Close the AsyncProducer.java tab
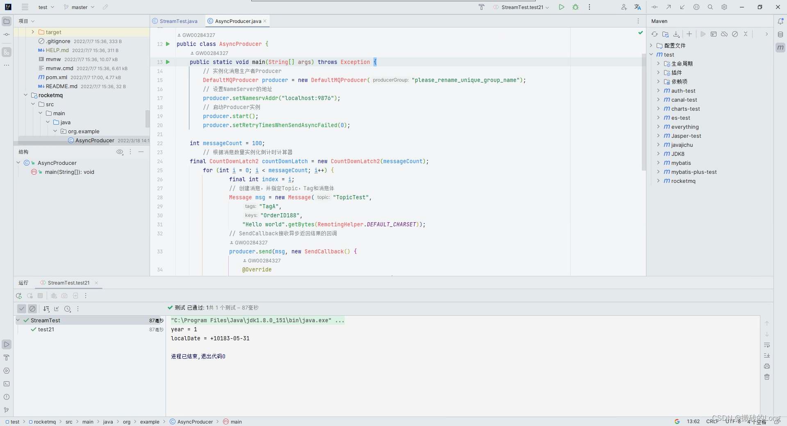787x426 pixels. 265,21
